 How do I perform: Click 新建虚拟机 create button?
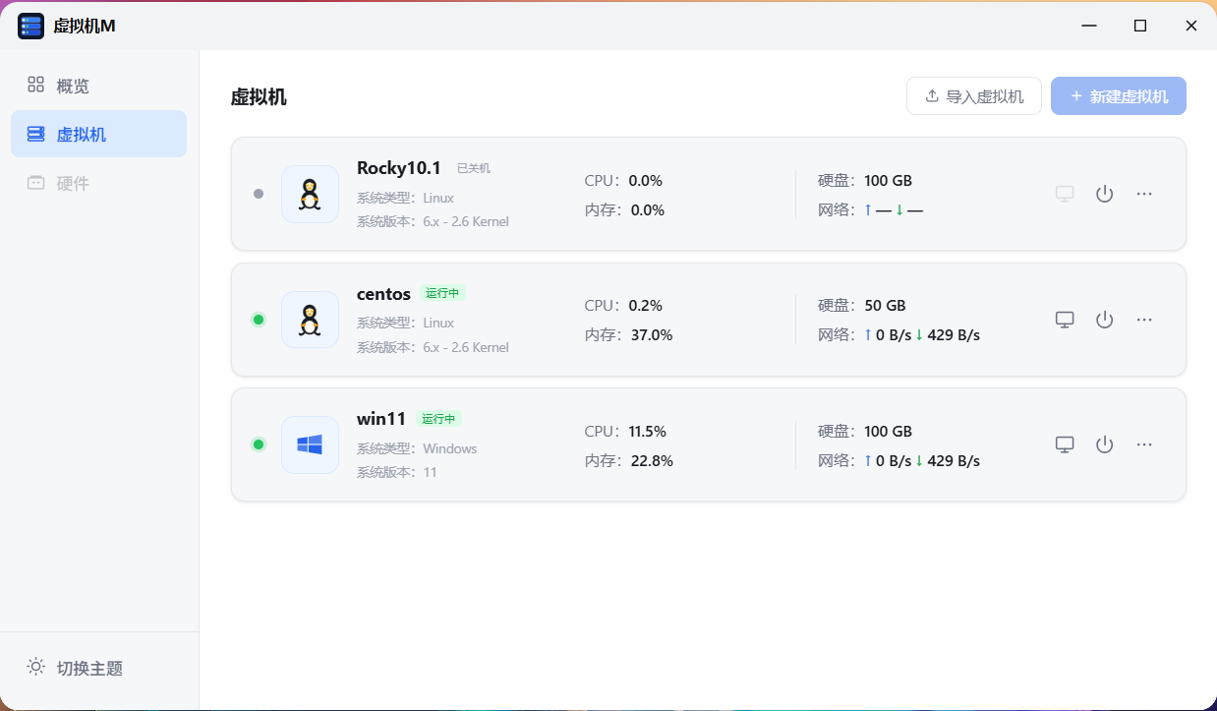[x=1119, y=96]
